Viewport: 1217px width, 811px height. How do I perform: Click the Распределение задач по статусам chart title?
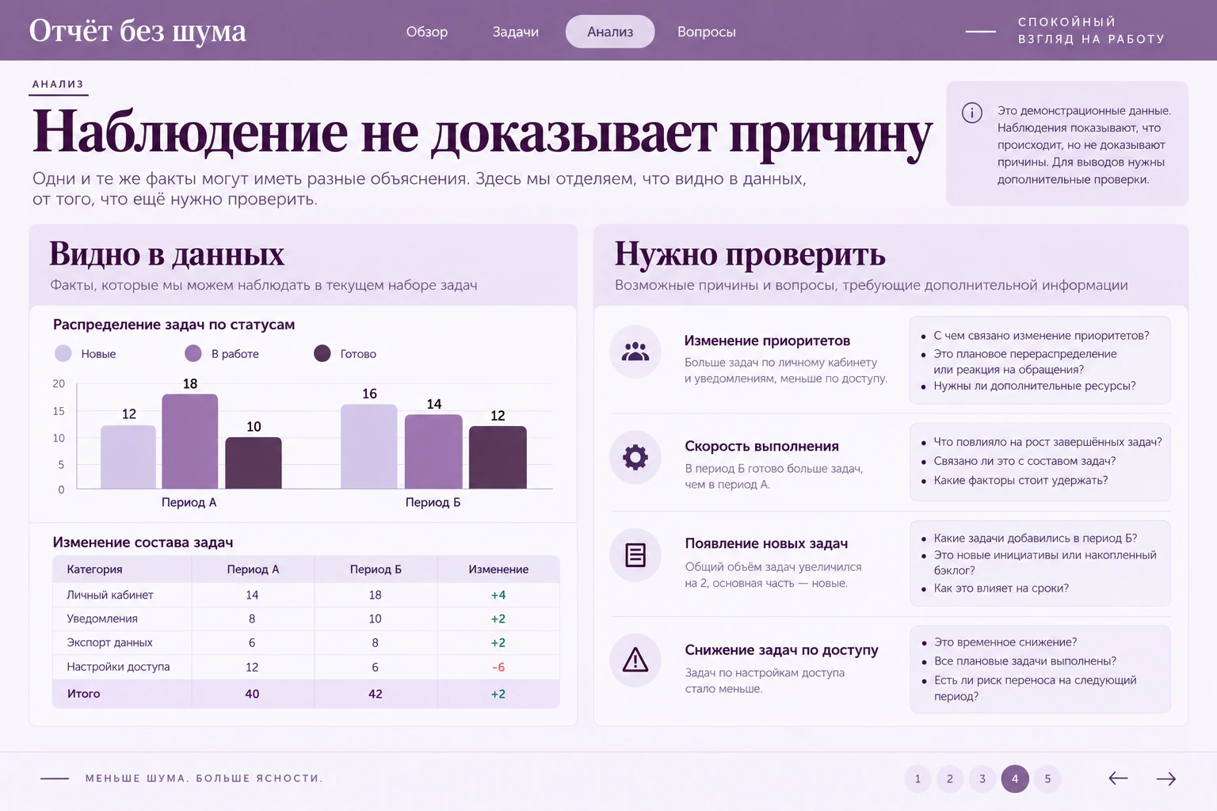point(174,325)
